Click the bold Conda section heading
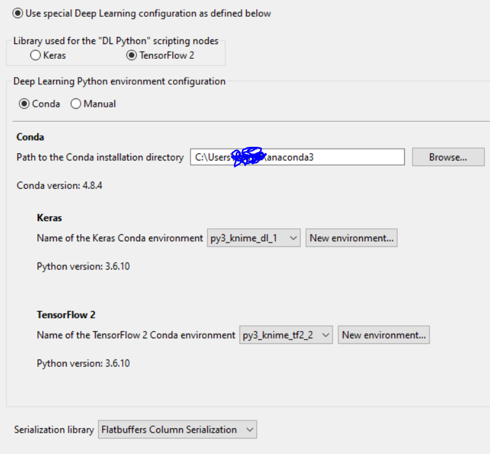This screenshot has width=490, height=454. [x=30, y=137]
